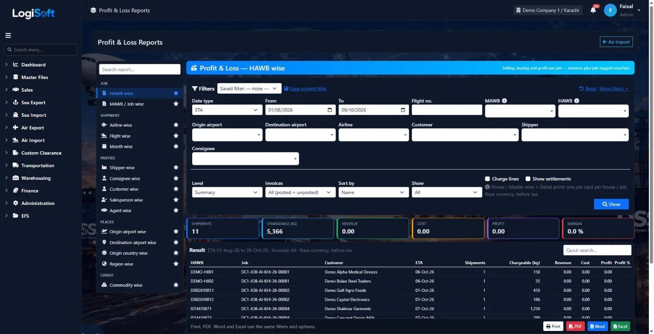Click the HAWB info icon
The width and height of the screenshot is (654, 334).
coord(576,101)
